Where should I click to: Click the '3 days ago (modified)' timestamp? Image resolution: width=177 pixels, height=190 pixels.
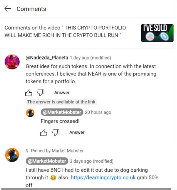[x=92, y=161]
